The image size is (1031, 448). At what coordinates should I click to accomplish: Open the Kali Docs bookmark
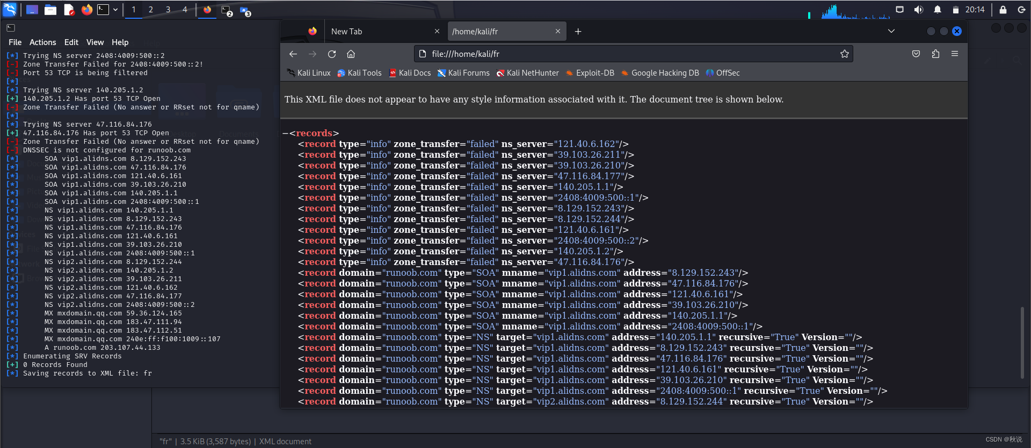pos(410,73)
